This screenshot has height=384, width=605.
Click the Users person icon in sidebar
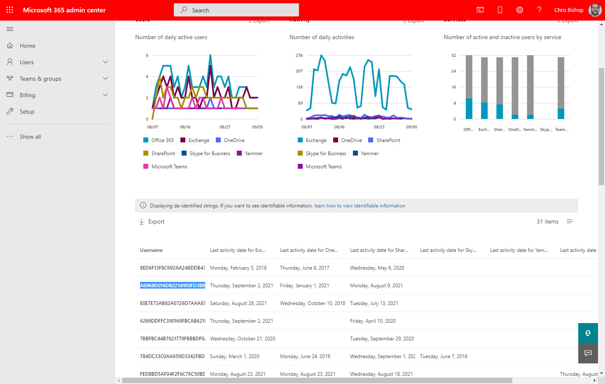pos(10,62)
